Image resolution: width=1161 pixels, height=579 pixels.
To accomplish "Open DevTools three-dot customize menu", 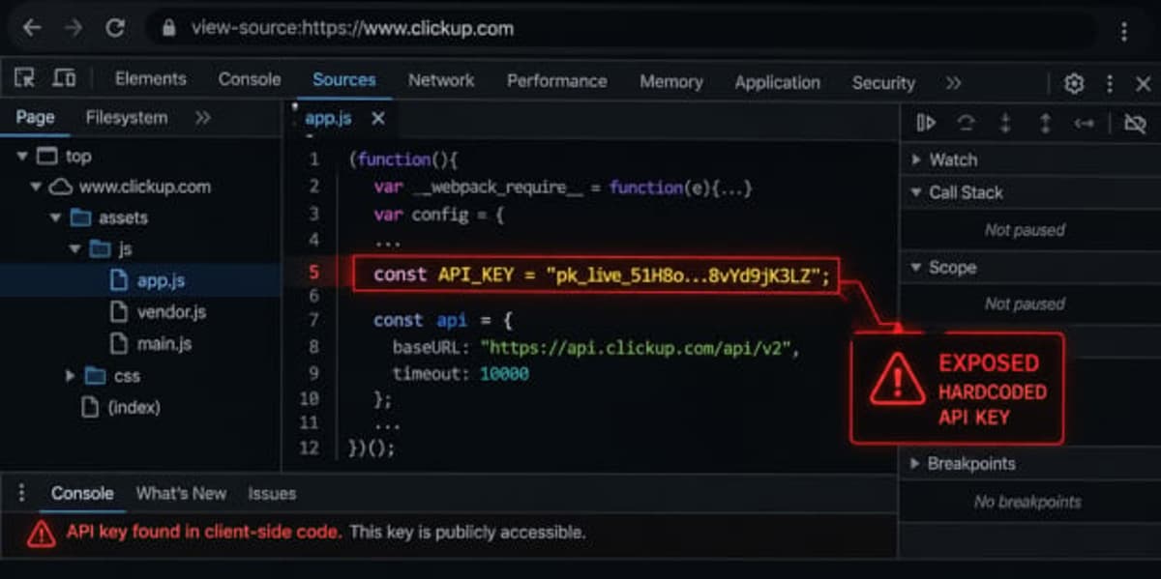I will click(1110, 83).
